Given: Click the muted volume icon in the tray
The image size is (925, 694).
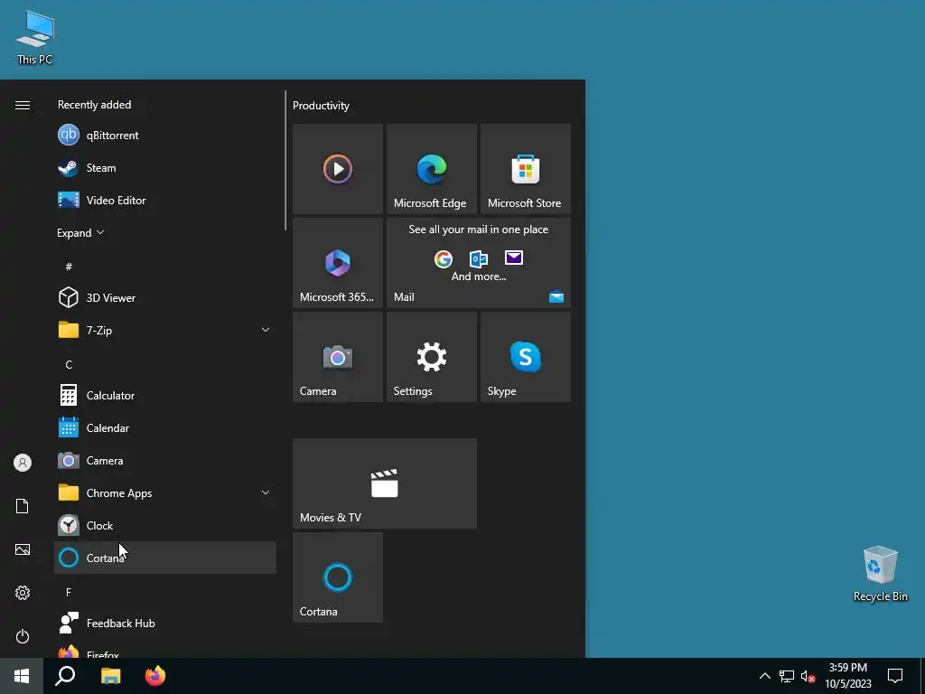Looking at the screenshot, I should point(808,676).
